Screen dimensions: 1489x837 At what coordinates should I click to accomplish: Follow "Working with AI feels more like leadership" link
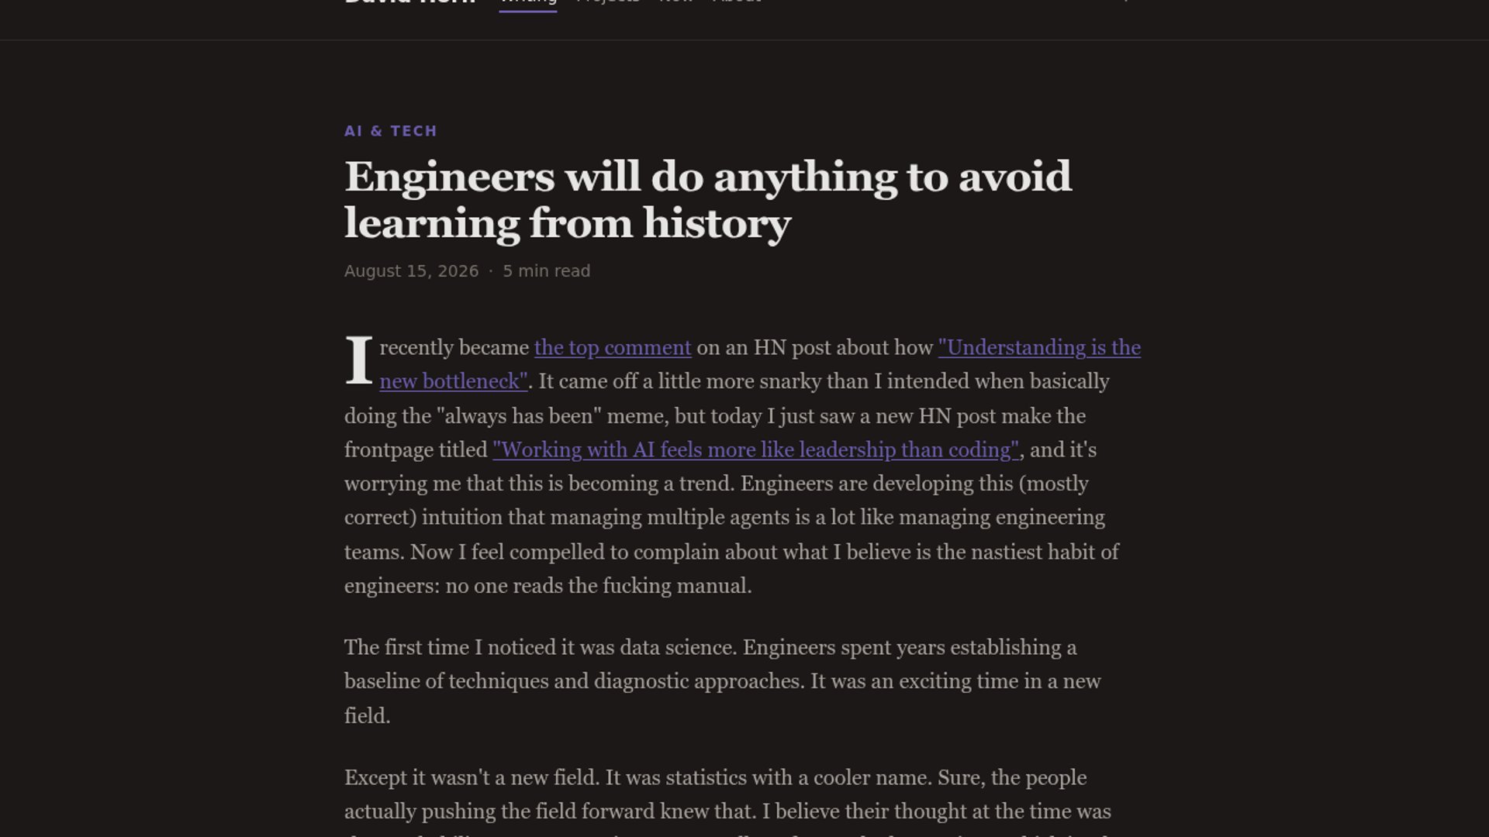pyautogui.click(x=756, y=450)
